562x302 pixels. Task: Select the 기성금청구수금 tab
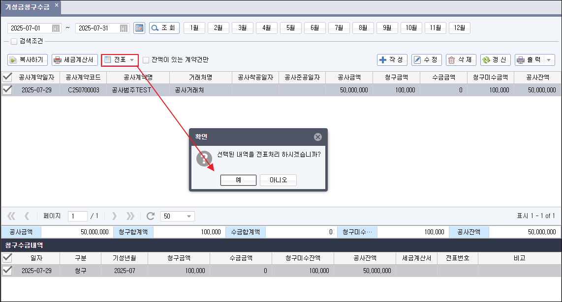(x=27, y=7)
